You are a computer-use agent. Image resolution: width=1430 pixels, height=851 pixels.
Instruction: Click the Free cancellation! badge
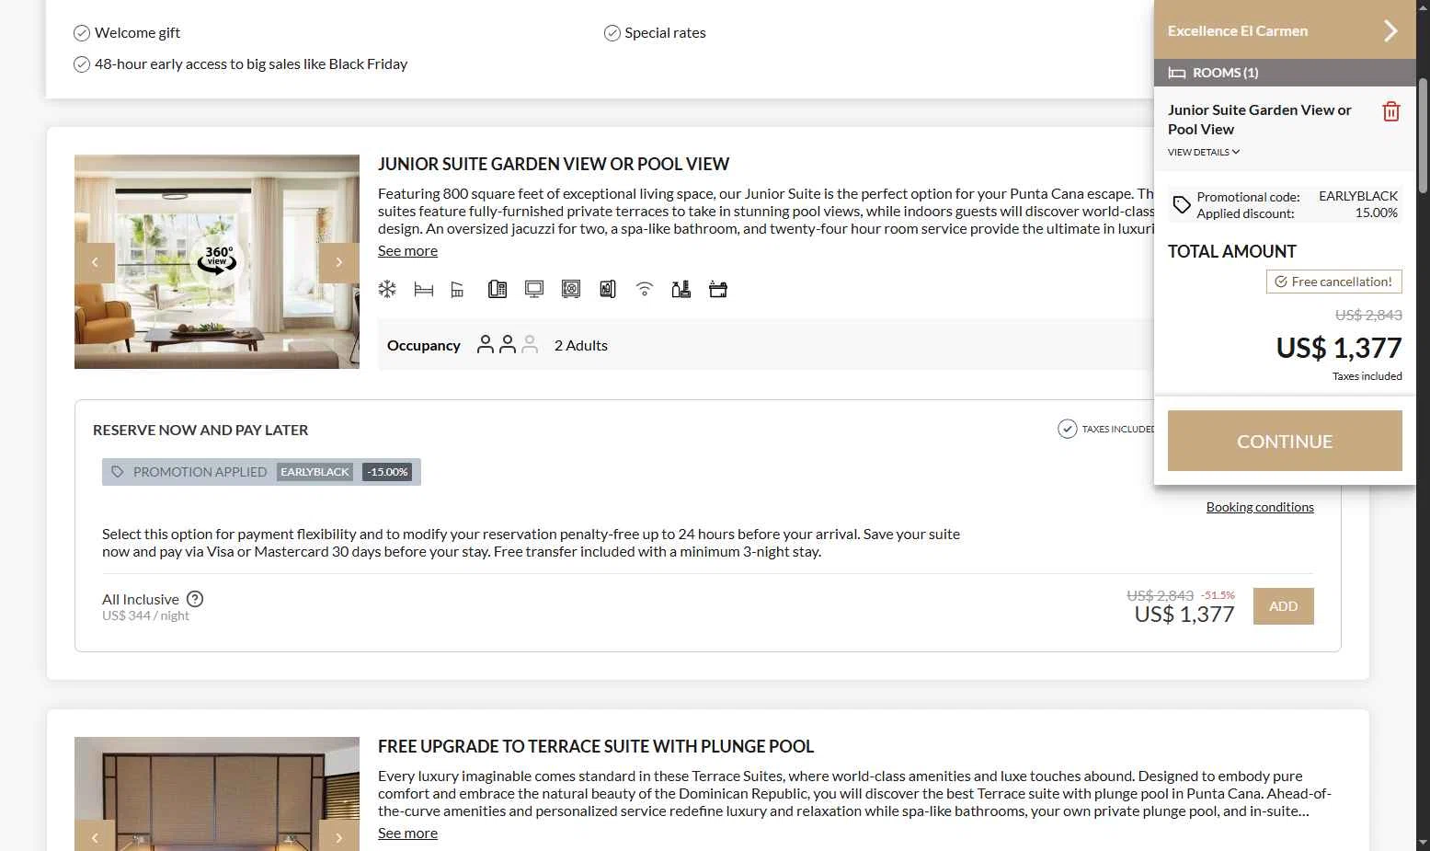[x=1334, y=282]
